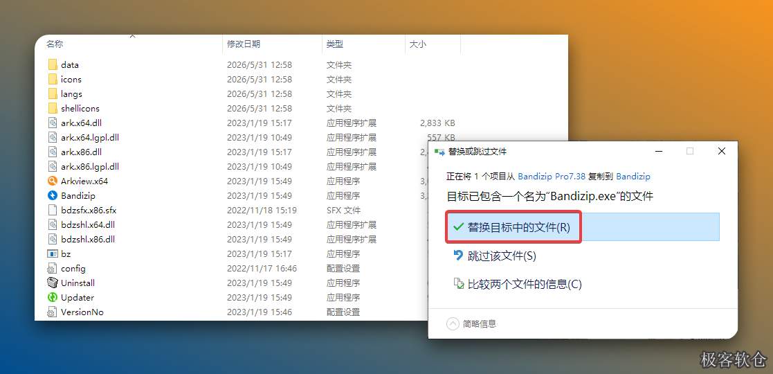Viewport: 773px width, 374px height.
Task: Select the bdzsfx.x86.sfx file icon
Action: coord(53,210)
